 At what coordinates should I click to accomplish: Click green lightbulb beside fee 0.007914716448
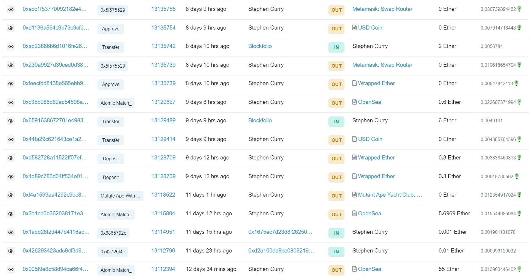click(519, 28)
